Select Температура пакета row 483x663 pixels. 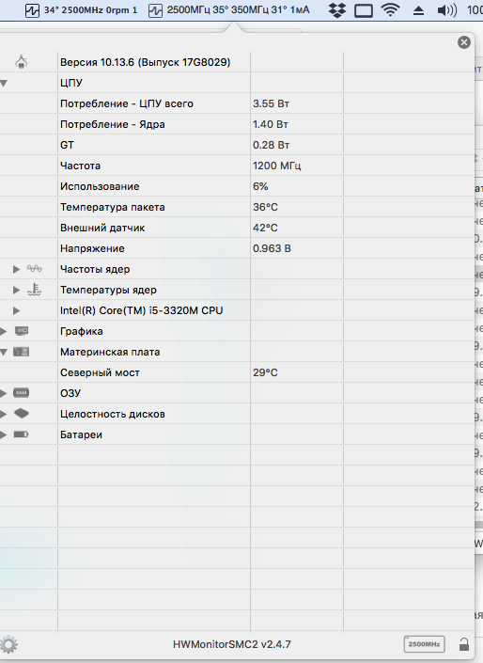(237, 207)
